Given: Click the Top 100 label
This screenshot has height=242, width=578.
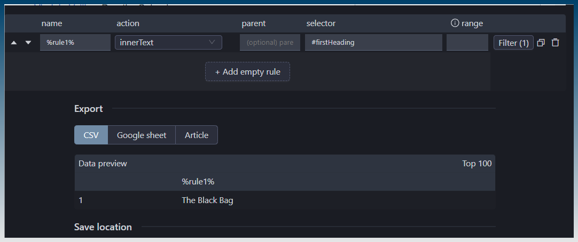Looking at the screenshot, I should pos(477,164).
